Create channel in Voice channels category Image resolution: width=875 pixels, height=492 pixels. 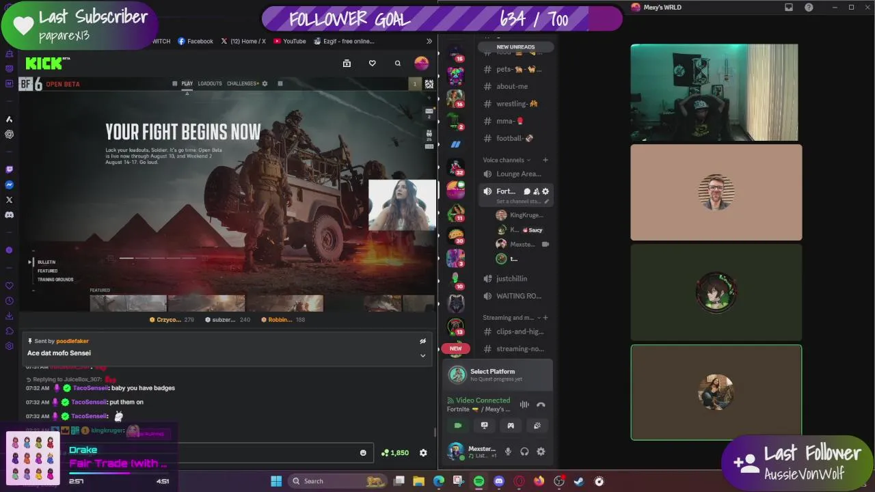545,160
